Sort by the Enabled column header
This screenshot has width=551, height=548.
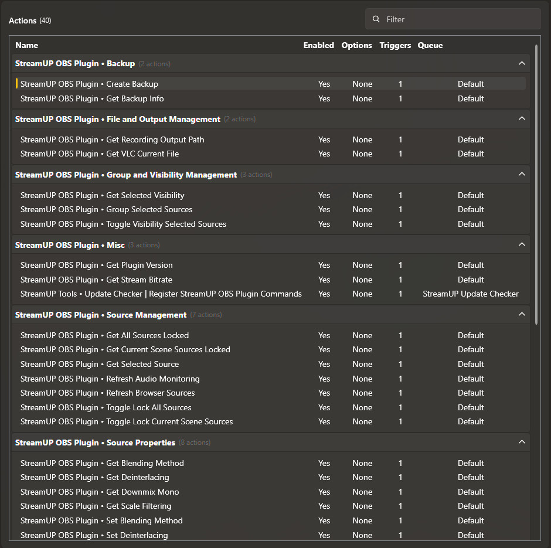319,45
